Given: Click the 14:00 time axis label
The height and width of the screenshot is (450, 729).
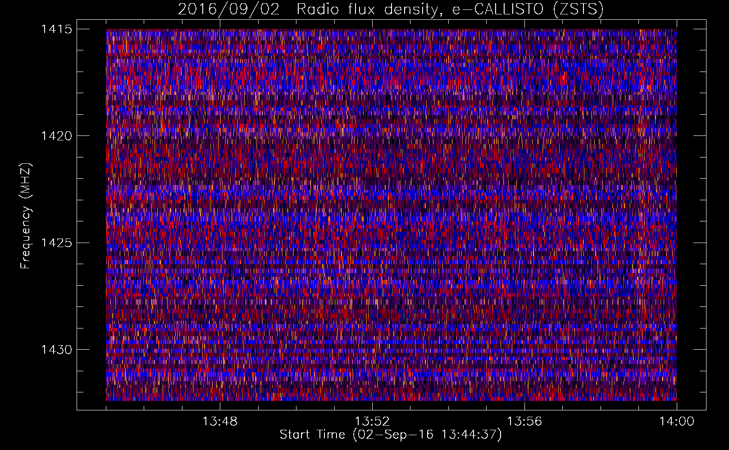Looking at the screenshot, I should (x=677, y=422).
